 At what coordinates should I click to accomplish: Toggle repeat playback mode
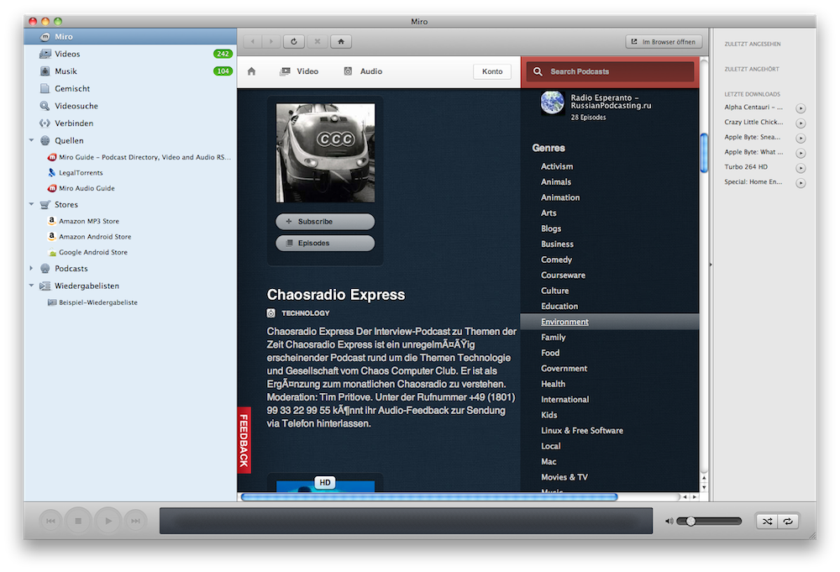(788, 522)
